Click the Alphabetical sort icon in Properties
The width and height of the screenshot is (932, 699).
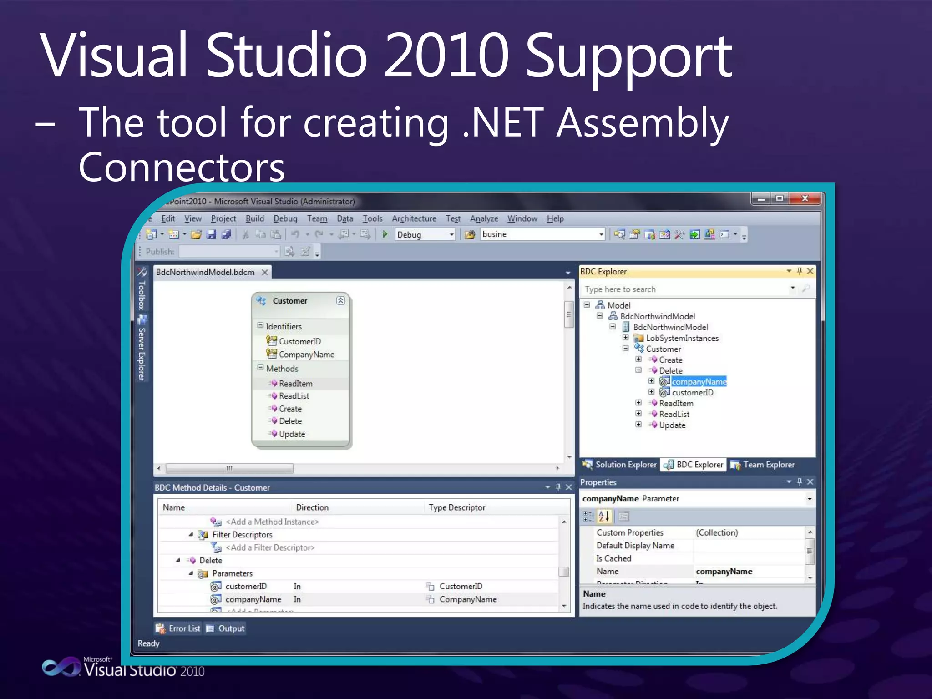click(604, 516)
